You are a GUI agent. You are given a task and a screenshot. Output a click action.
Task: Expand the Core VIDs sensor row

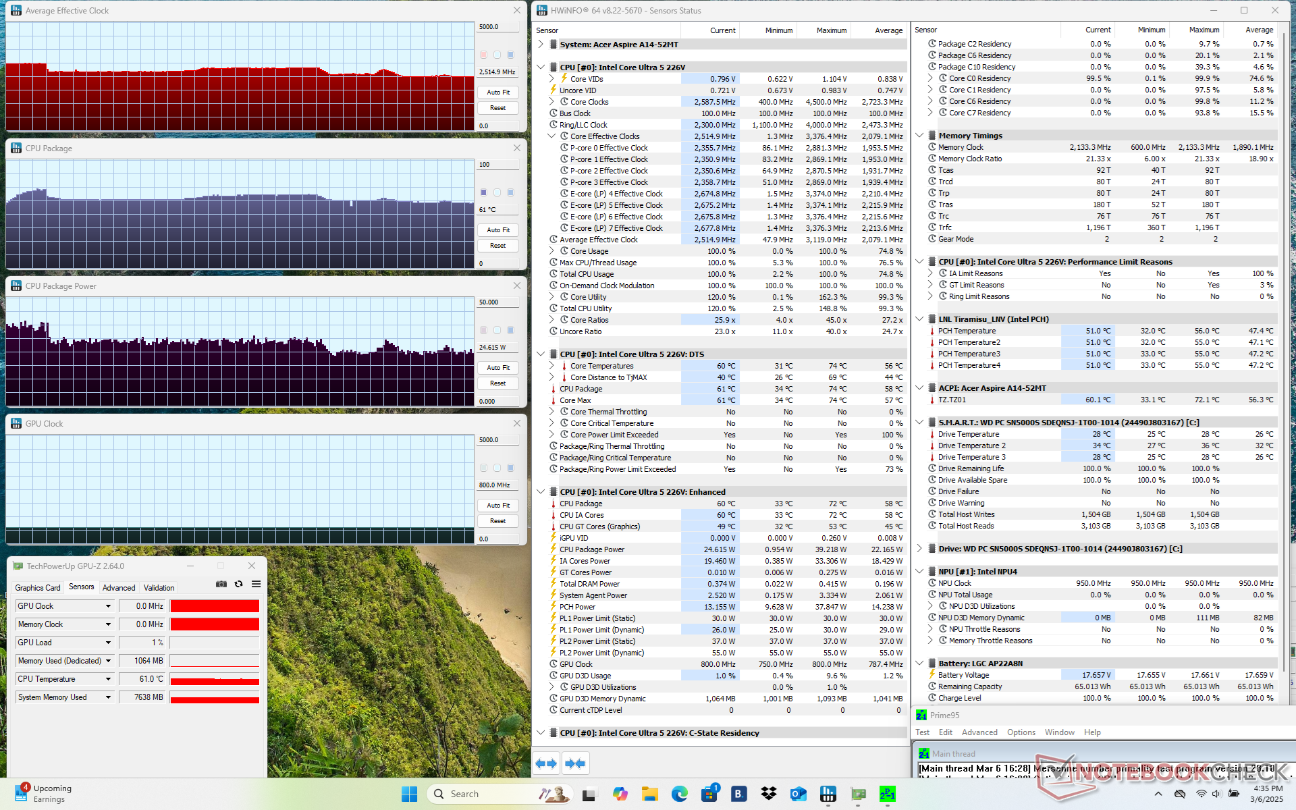click(551, 79)
